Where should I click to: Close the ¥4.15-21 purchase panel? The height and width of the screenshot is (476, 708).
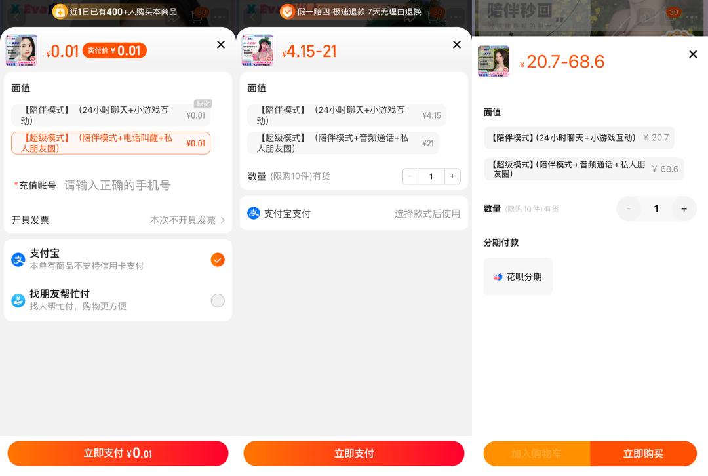457,45
